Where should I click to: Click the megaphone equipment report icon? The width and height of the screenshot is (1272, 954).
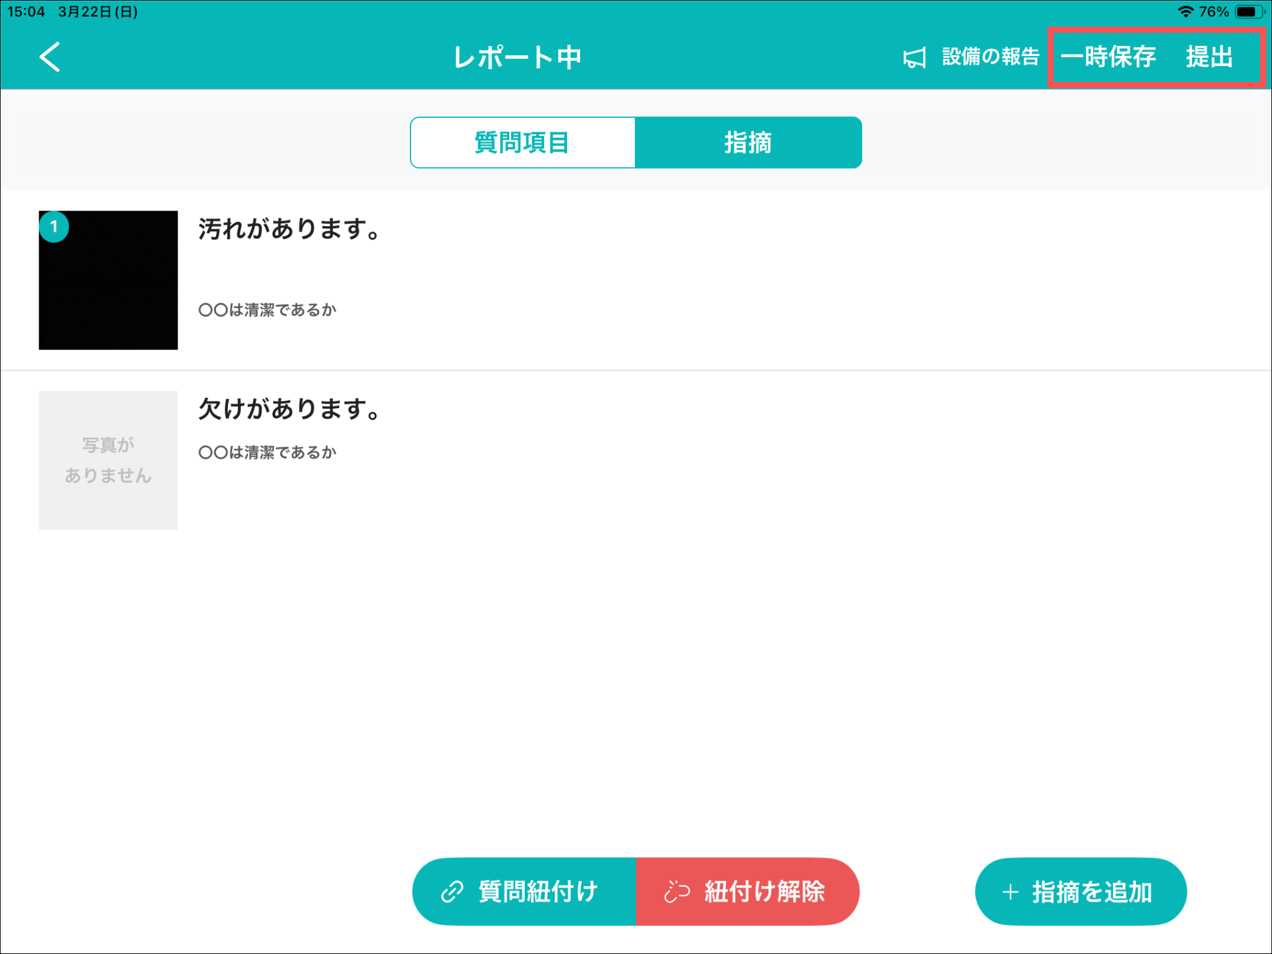click(914, 58)
